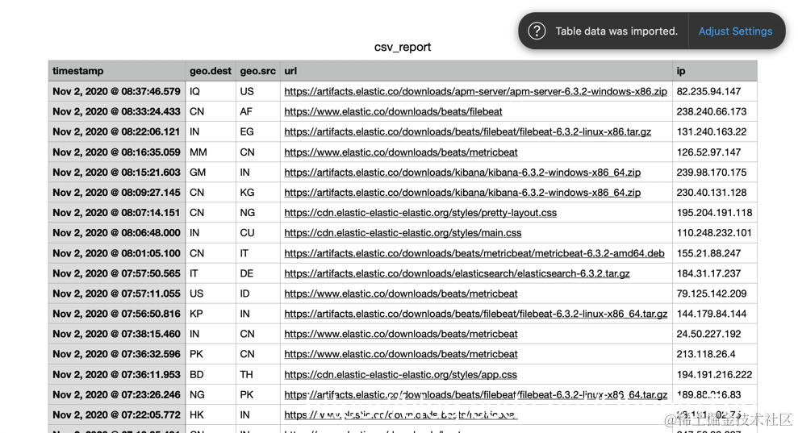Select the IP cell 79.125.142.209
This screenshot has height=433, width=798.
[715, 294]
